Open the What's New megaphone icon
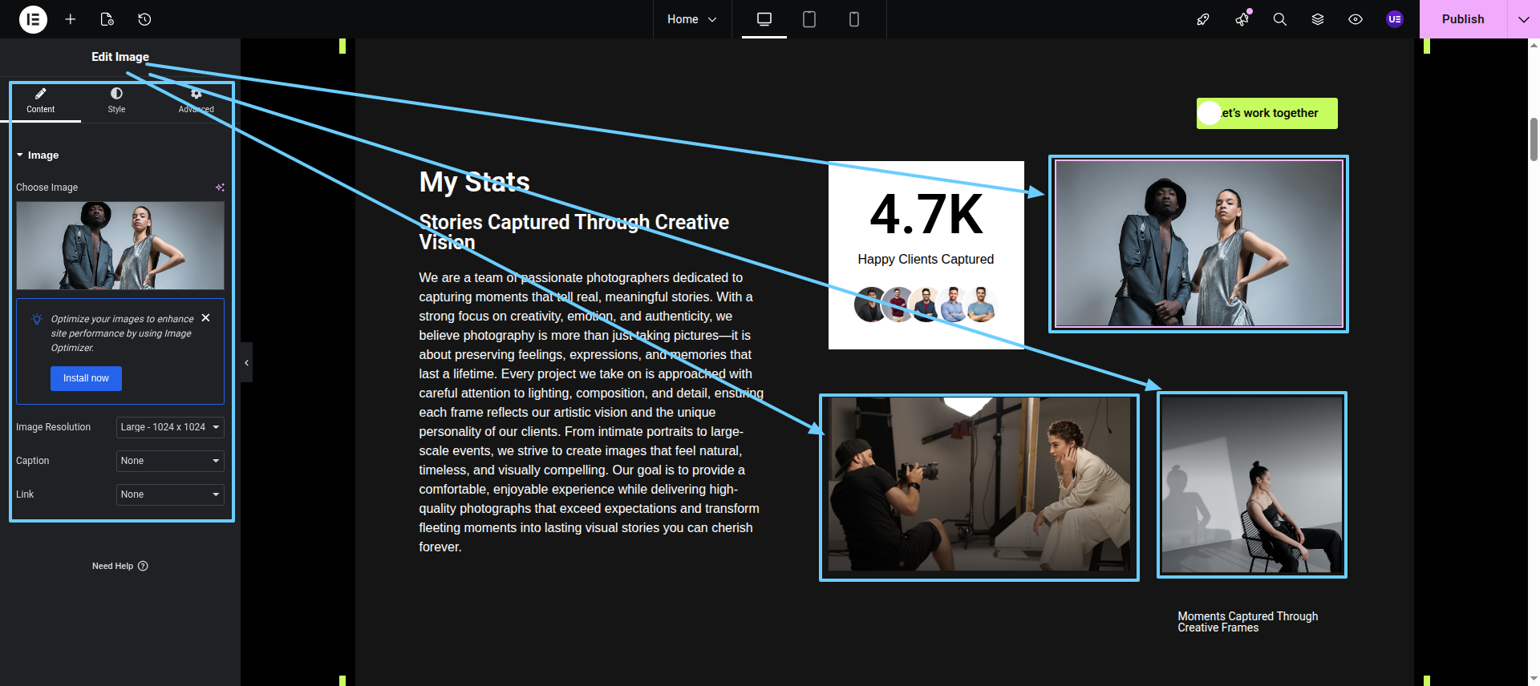 [x=1242, y=19]
